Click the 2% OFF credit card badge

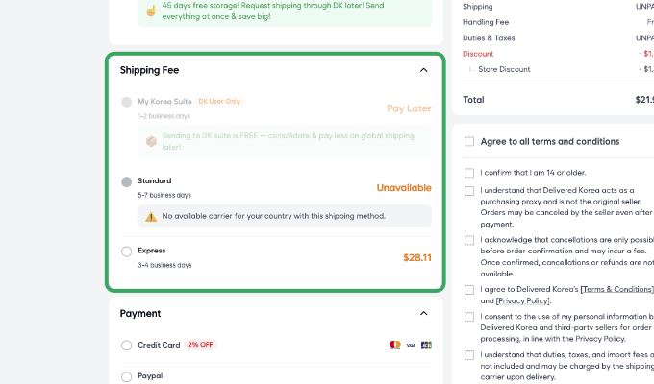coord(201,345)
